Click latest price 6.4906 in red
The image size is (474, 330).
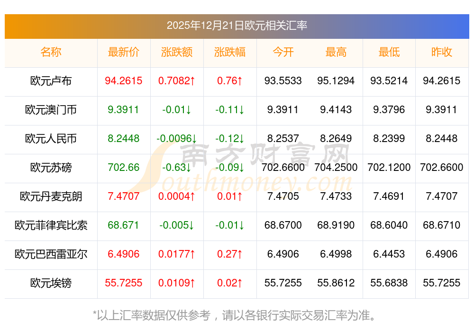pyautogui.click(x=124, y=254)
